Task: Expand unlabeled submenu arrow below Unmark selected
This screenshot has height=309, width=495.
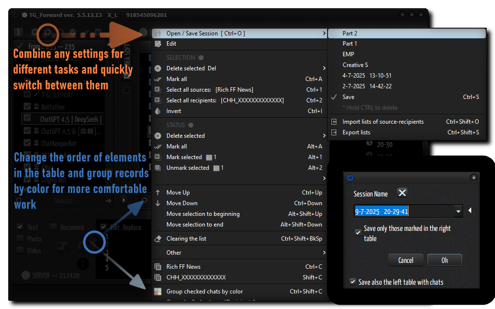Action: 324,179
